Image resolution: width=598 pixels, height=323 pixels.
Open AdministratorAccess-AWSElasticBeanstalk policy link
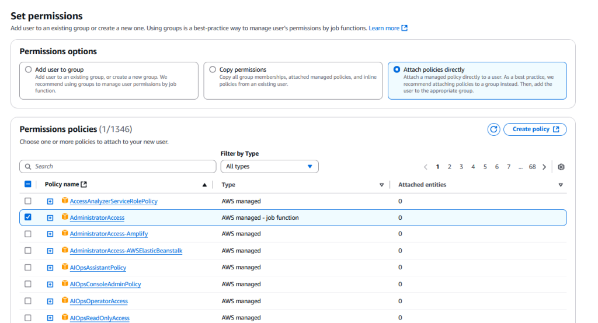tap(126, 251)
